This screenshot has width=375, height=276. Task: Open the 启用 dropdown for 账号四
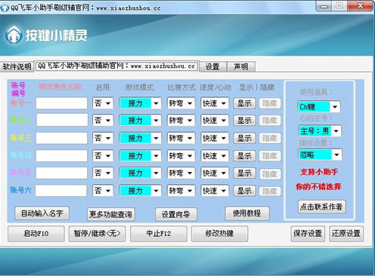[103, 155]
